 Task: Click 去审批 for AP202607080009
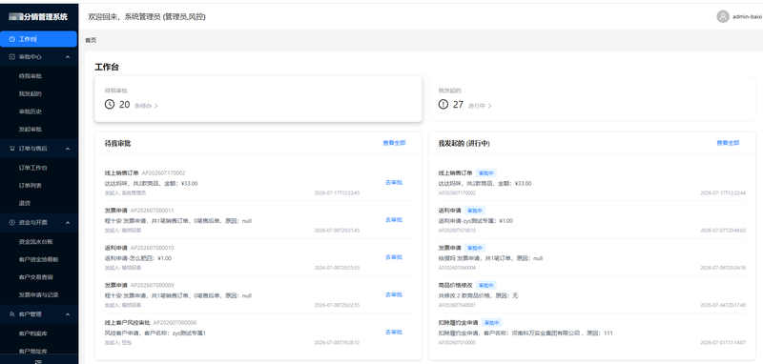pyautogui.click(x=394, y=294)
